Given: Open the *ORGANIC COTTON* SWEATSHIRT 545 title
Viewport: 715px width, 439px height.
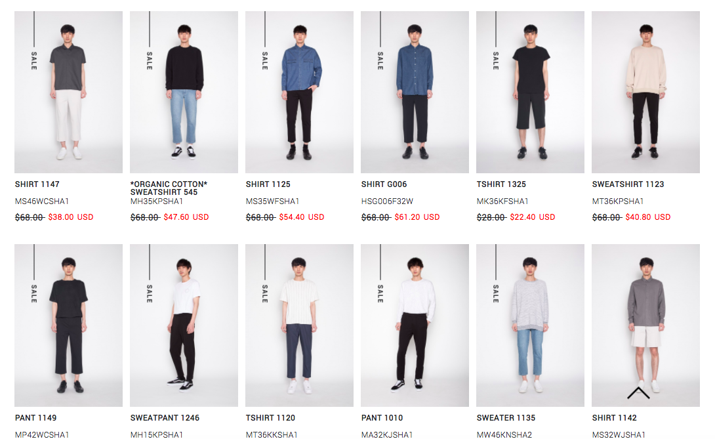Looking at the screenshot, I should [169, 188].
